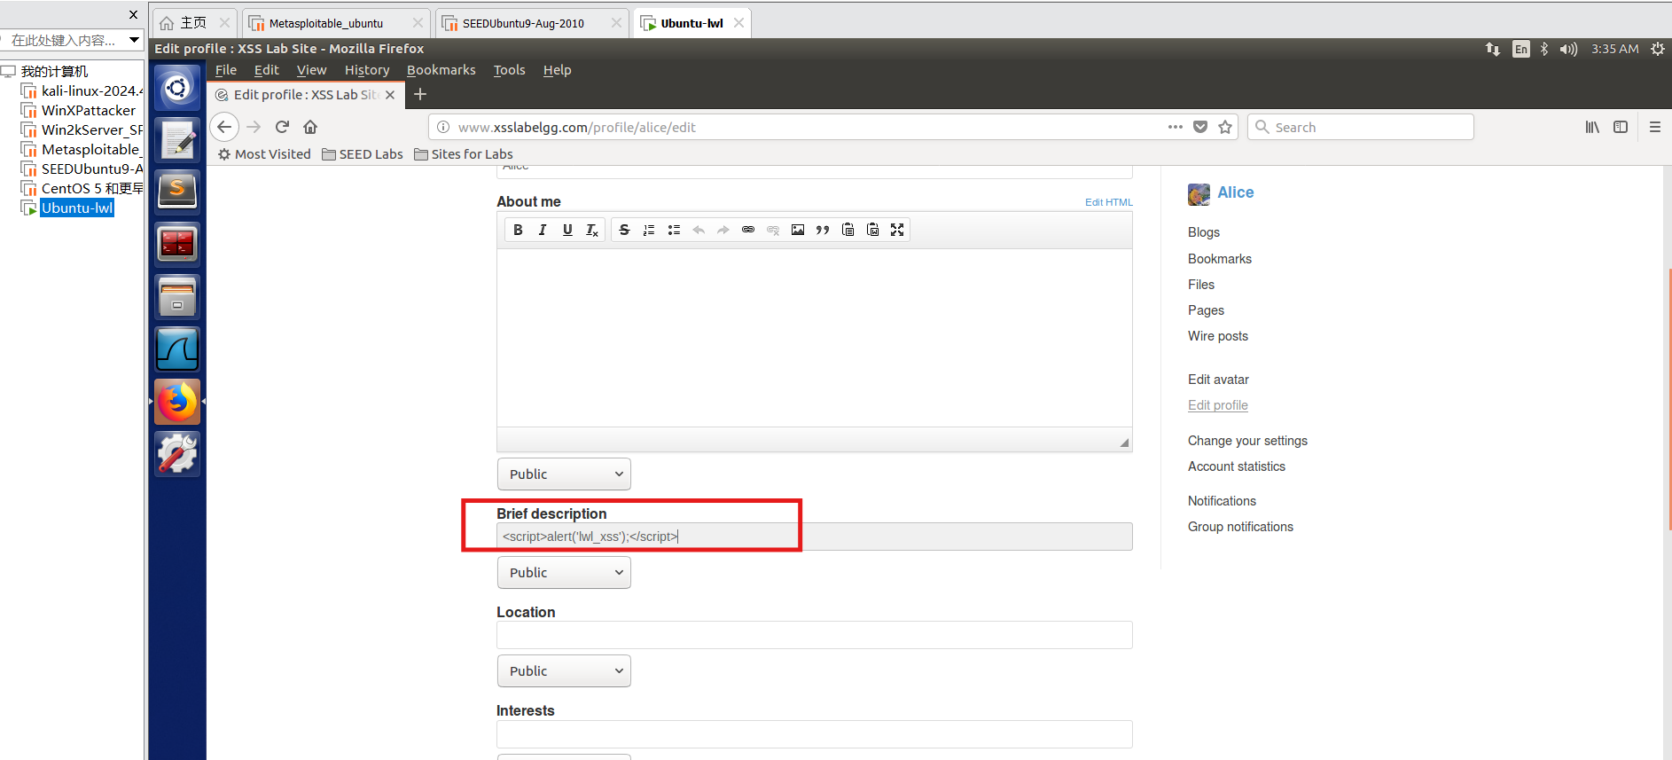The image size is (1672, 760).
Task: Open Blogs in sidebar
Action: click(1203, 232)
